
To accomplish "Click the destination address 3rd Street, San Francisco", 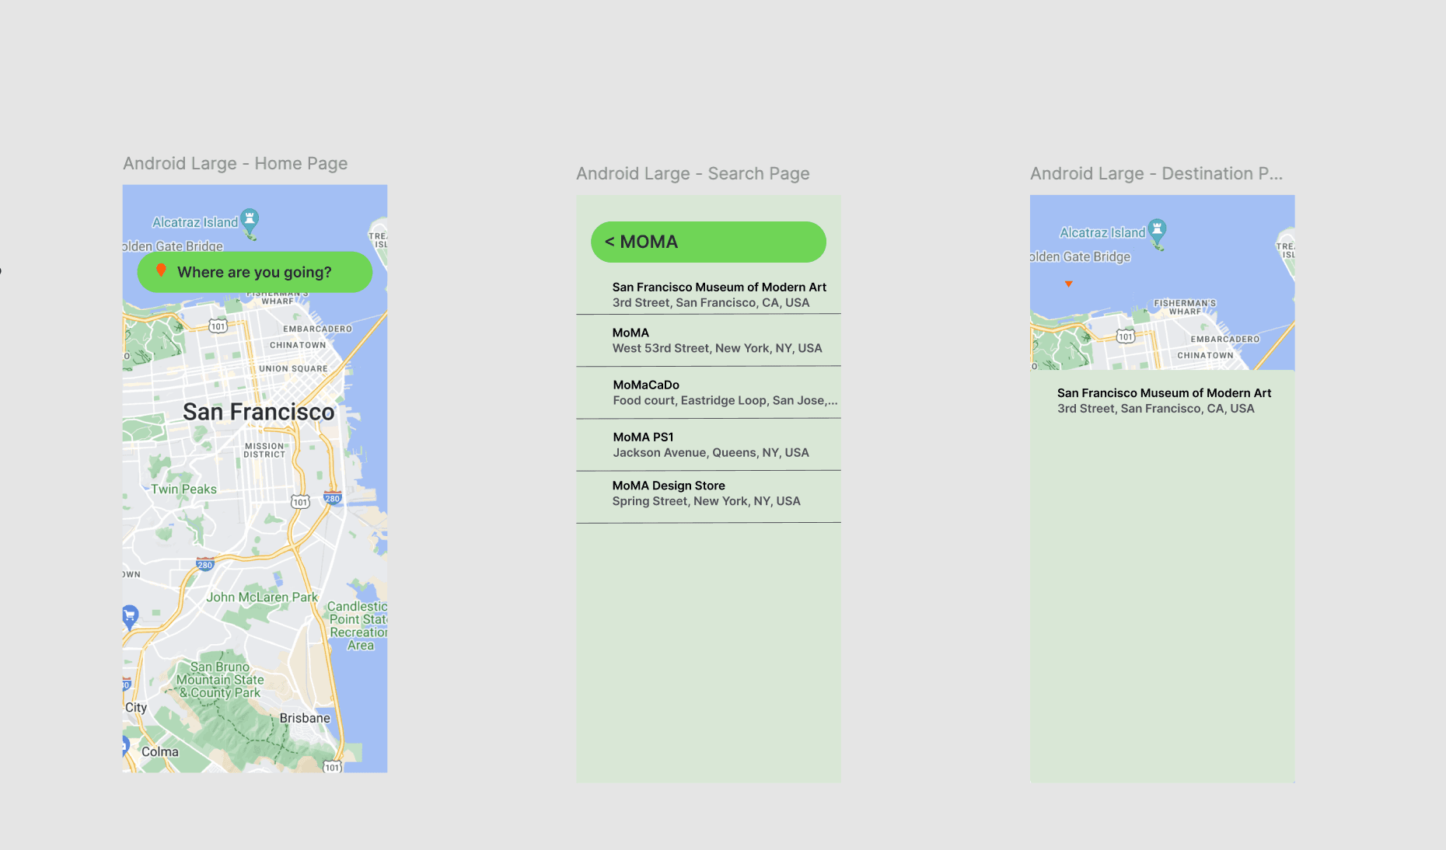I will pos(1155,409).
